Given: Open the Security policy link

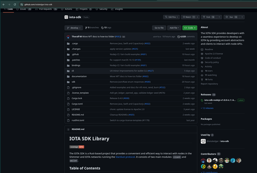Looking at the screenshot, I should [212, 62].
